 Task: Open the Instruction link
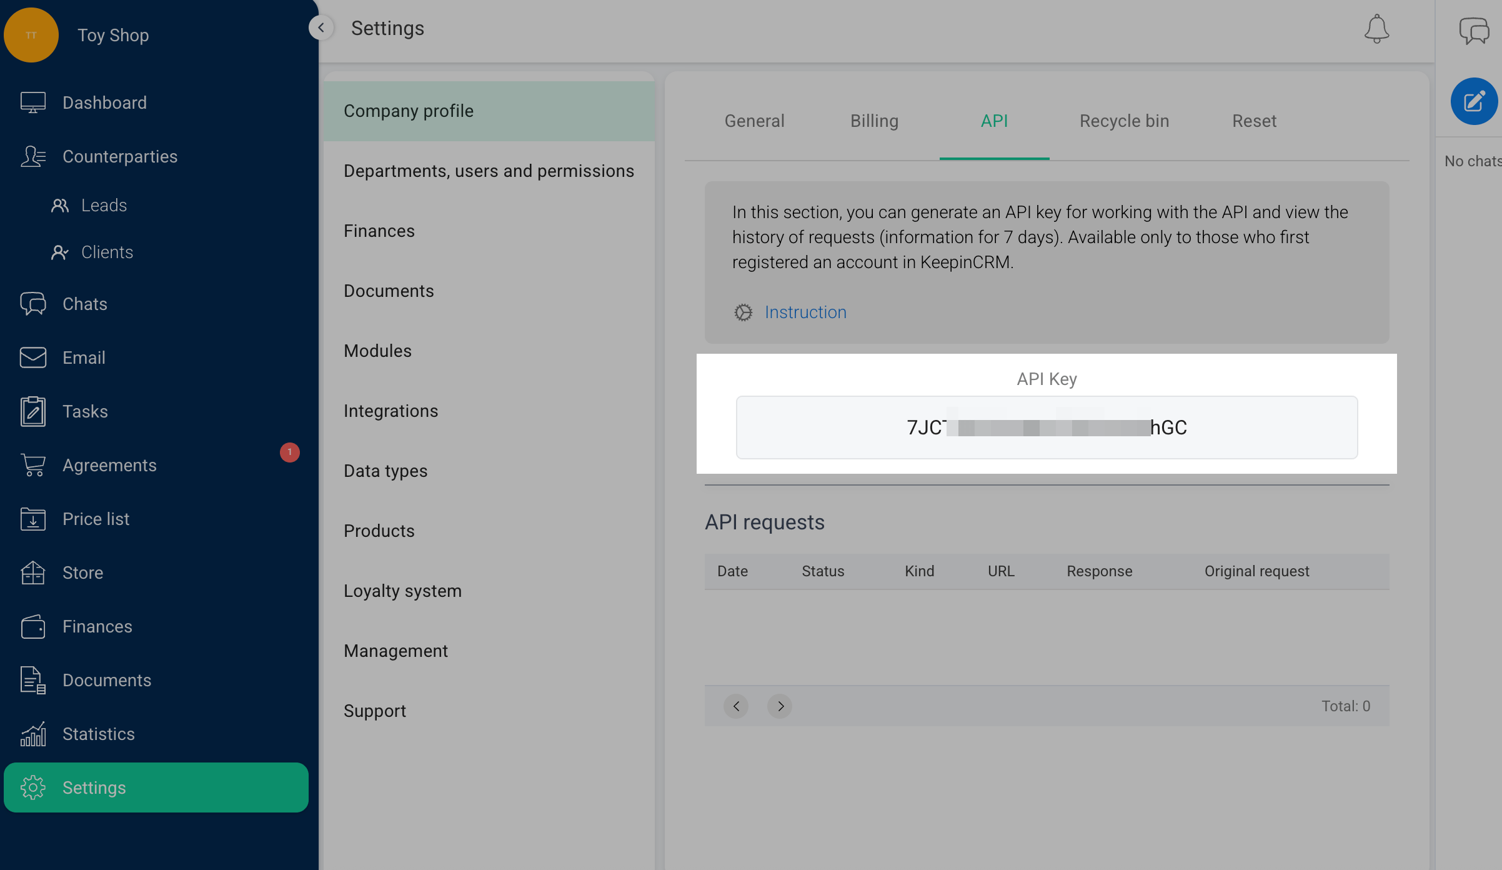click(805, 312)
